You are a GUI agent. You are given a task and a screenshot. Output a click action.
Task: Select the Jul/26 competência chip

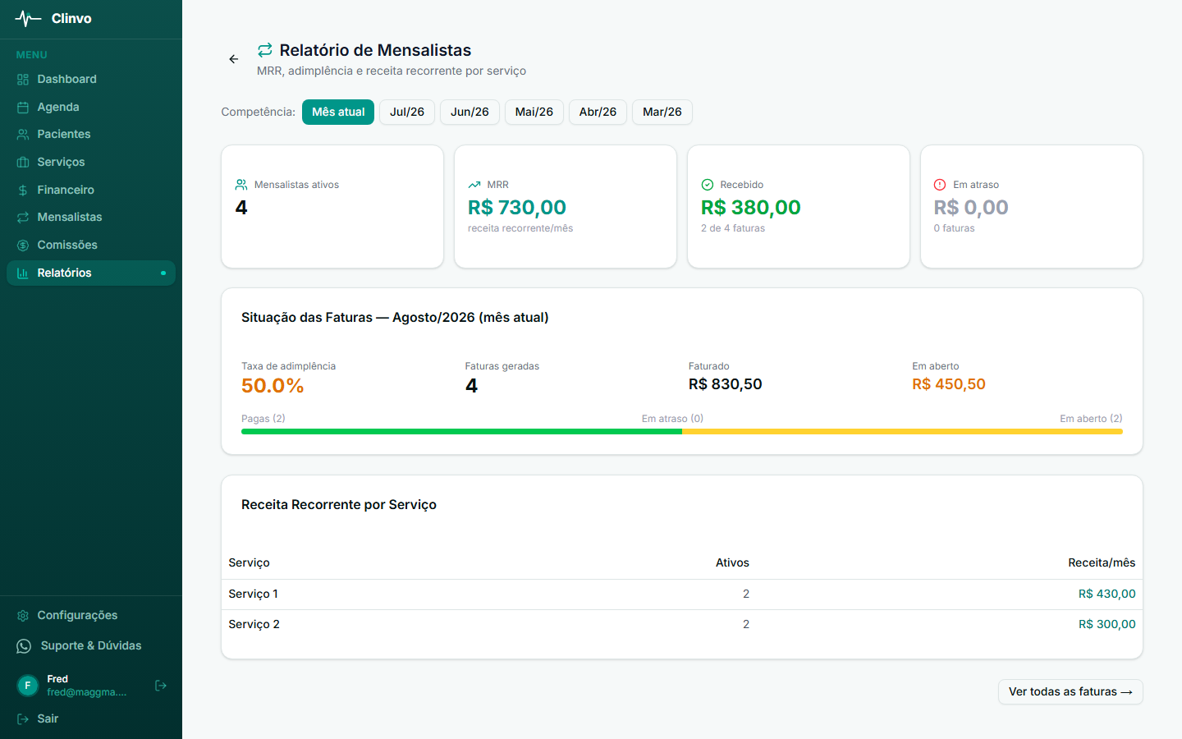pos(407,112)
